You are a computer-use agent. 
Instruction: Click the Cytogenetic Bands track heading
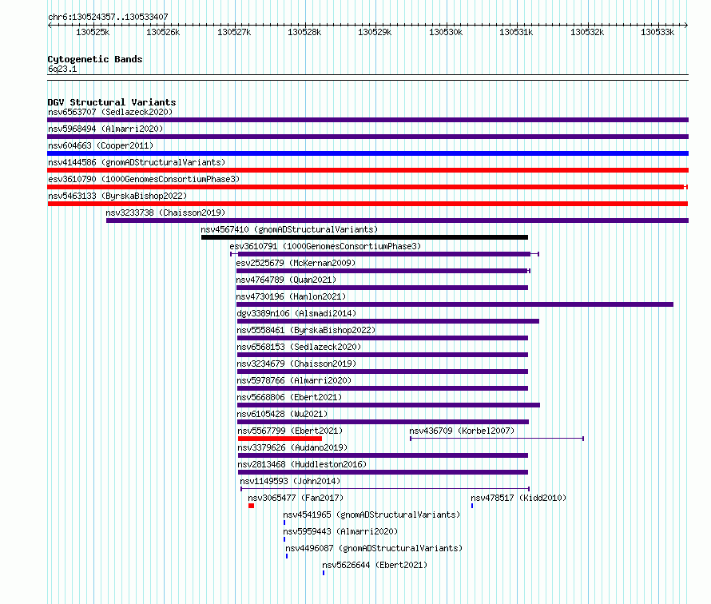95,59
